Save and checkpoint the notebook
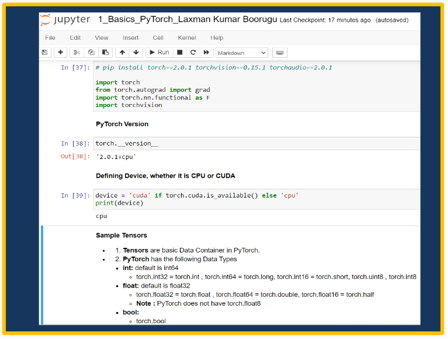This screenshot has height=339, width=447. click(44, 53)
